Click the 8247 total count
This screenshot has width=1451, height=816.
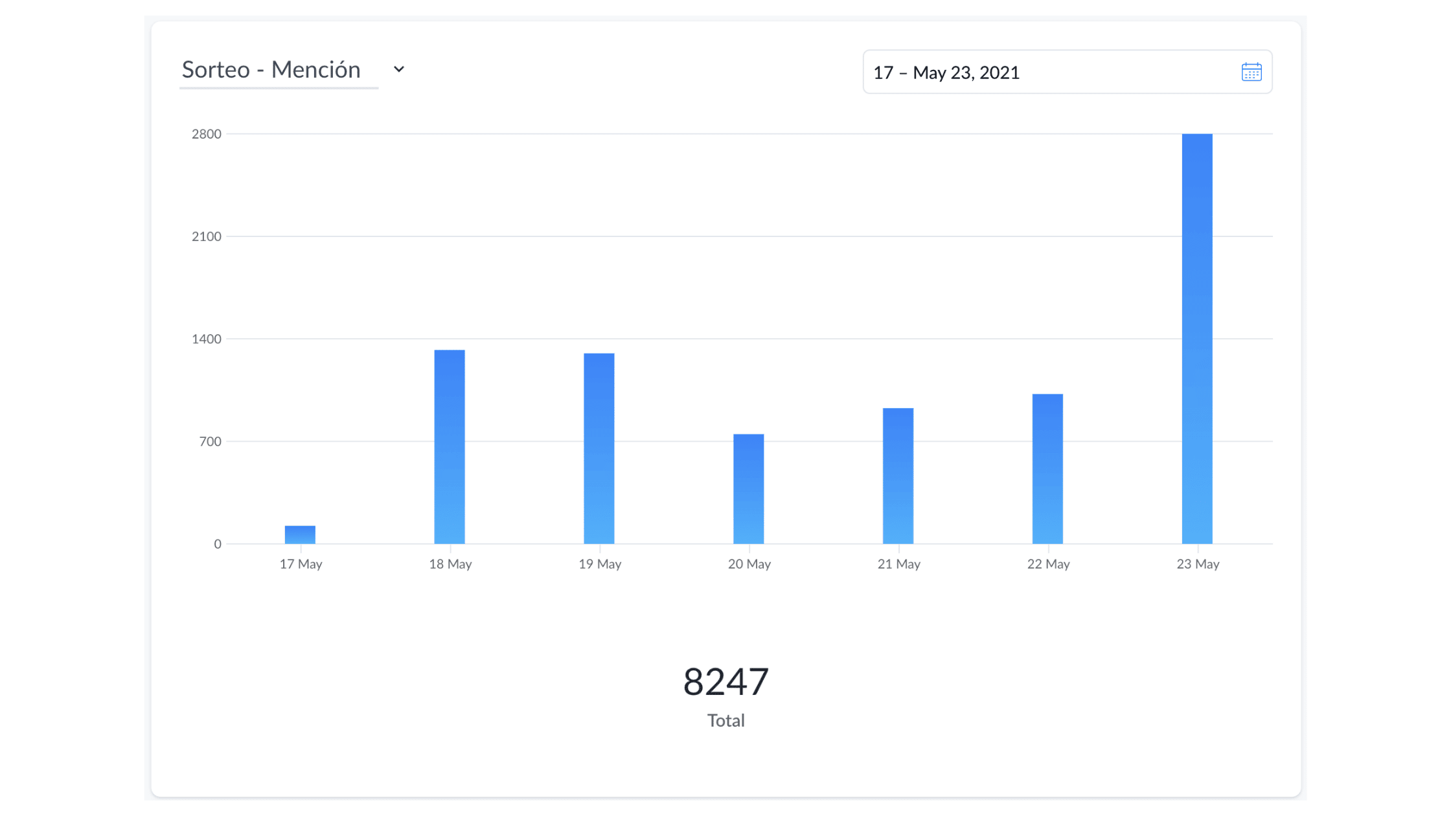coord(726,682)
